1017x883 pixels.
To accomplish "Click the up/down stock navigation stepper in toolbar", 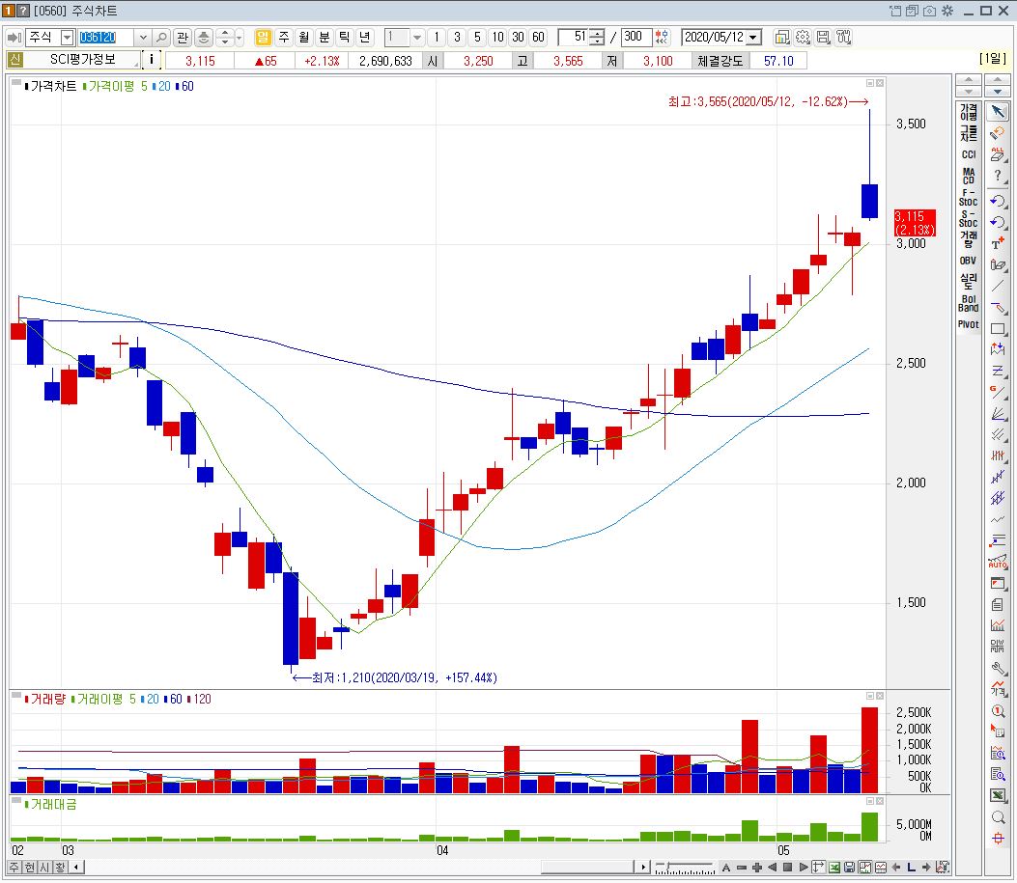I will click(x=225, y=38).
